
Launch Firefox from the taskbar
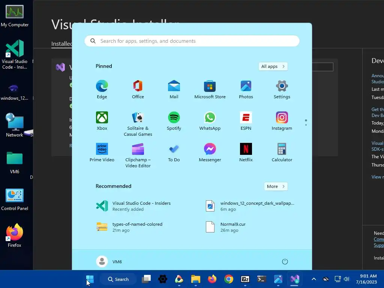point(212,279)
